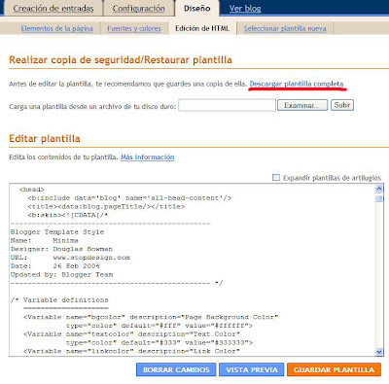Enable Expandir plantillas de artilugios checkbox
This screenshot has height=384, width=389.
(276, 178)
